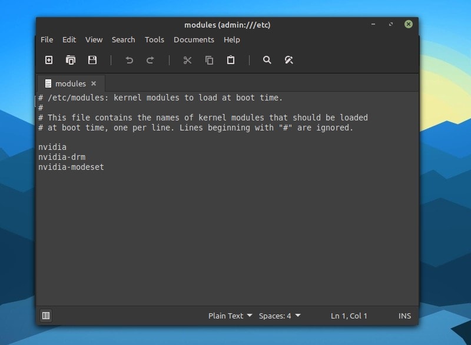Copy selection using toolbar copy icon
The image size is (471, 345).
coord(209,61)
